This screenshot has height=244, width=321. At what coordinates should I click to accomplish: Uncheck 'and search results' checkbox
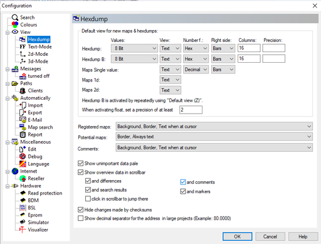pyautogui.click(x=88, y=190)
